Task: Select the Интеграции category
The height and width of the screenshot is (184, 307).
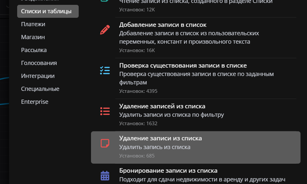Action: click(x=38, y=76)
